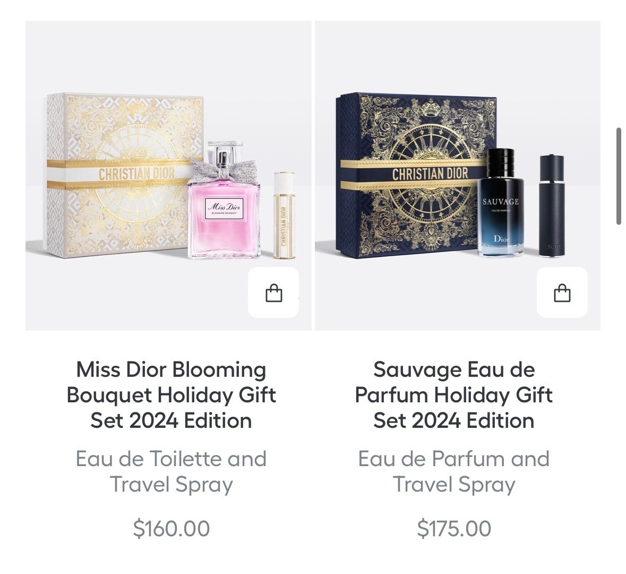Click the Sauvage Eau de Parfum bottle

(x=501, y=202)
